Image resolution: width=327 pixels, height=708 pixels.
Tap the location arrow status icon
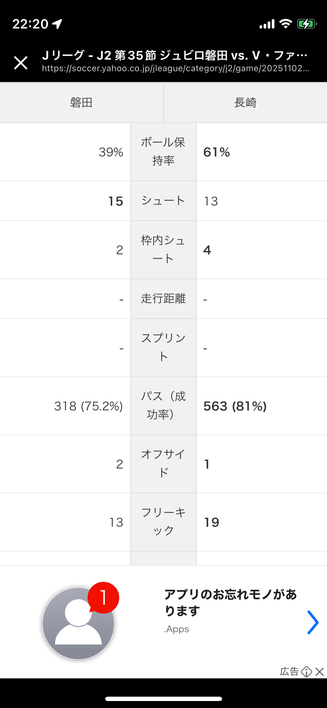pyautogui.click(x=57, y=24)
